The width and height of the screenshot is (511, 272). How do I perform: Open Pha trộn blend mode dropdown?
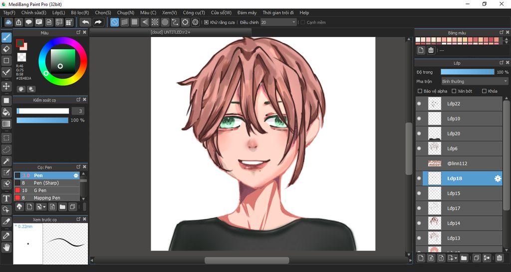475,81
